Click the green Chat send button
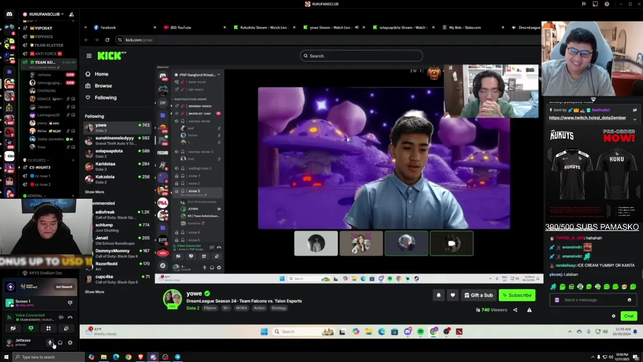 (x=629, y=316)
